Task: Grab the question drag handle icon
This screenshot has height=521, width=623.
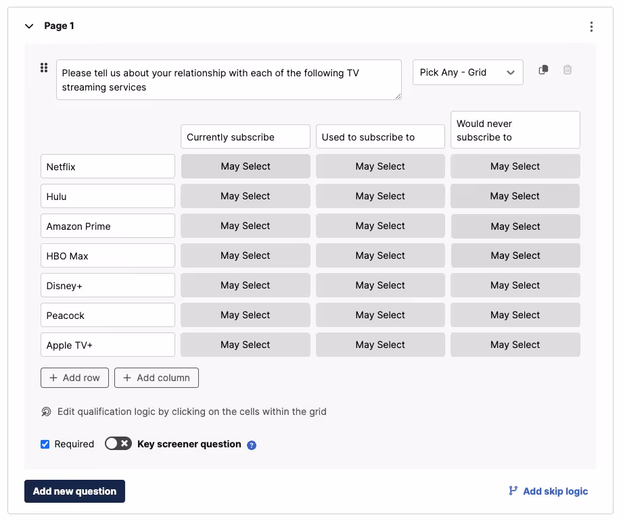Action: 44,68
